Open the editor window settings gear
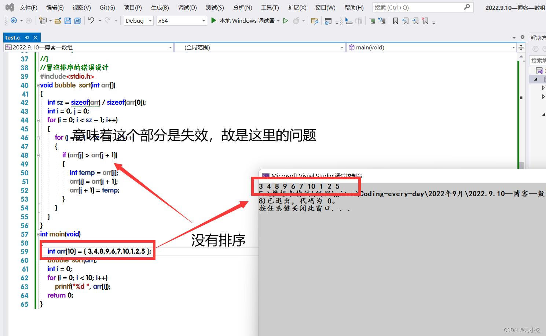Screen dimensions: 546x336 (523, 37)
